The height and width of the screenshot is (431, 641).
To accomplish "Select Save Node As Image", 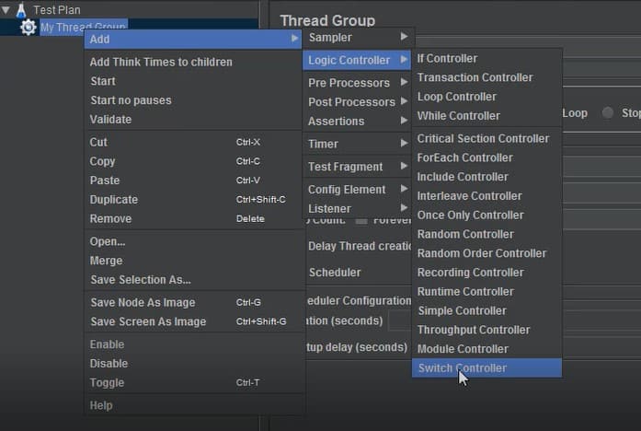I will pyautogui.click(x=193, y=302).
